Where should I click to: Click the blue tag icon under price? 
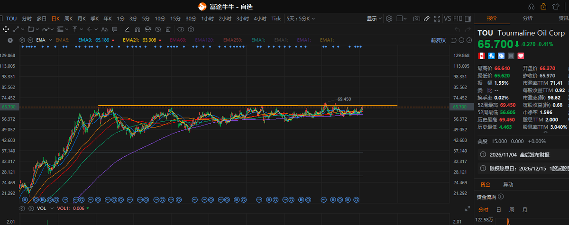point(501,55)
